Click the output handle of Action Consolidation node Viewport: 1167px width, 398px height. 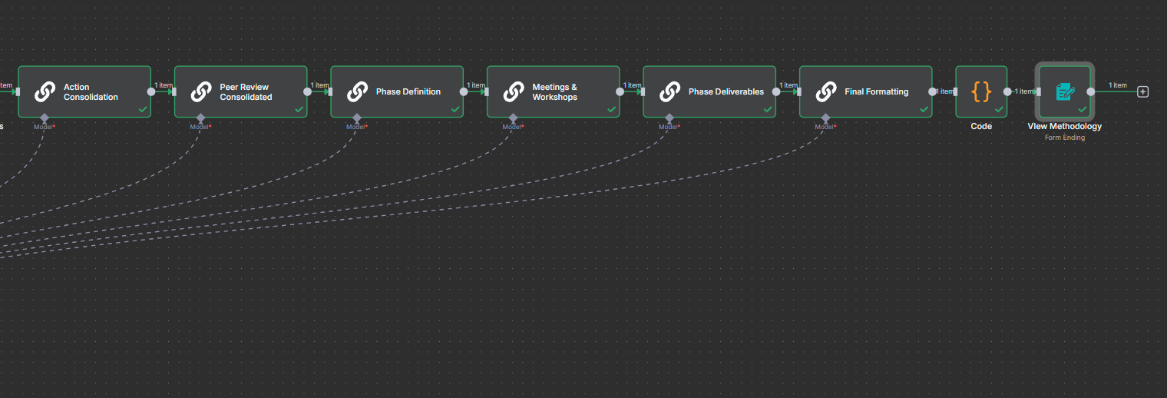tap(151, 91)
